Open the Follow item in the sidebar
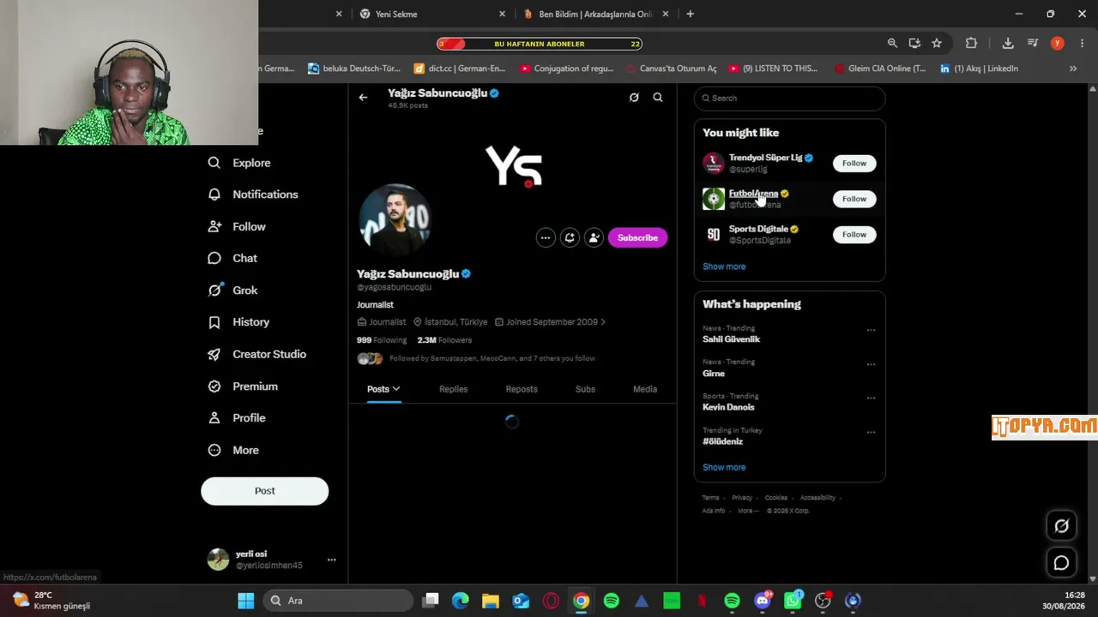The height and width of the screenshot is (617, 1098). point(237,226)
